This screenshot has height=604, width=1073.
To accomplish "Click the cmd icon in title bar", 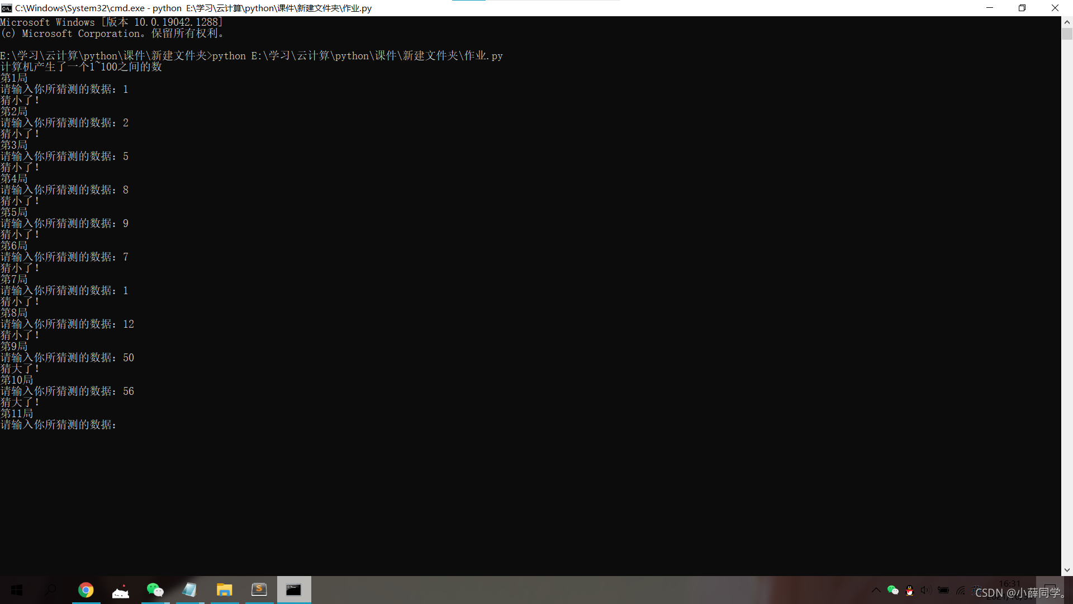I will 7,8.
